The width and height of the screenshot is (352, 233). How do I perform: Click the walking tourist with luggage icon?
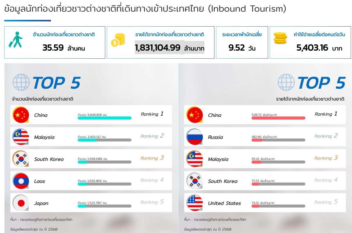click(16, 40)
